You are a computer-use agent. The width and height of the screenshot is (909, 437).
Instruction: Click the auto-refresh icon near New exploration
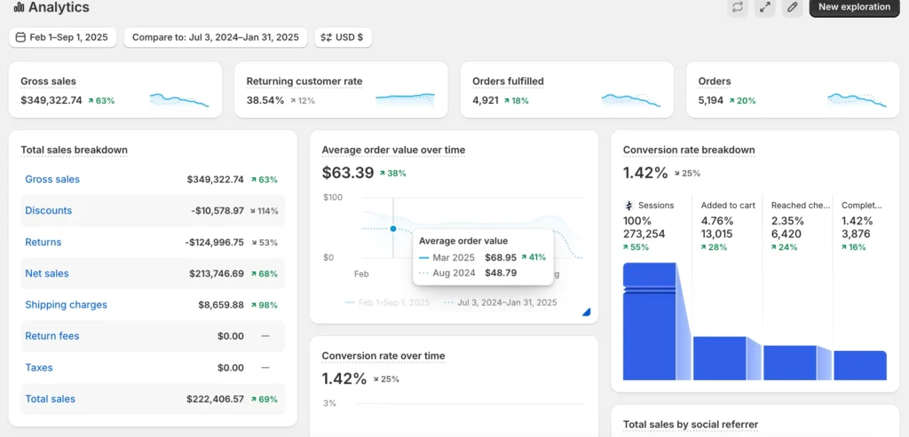[737, 7]
